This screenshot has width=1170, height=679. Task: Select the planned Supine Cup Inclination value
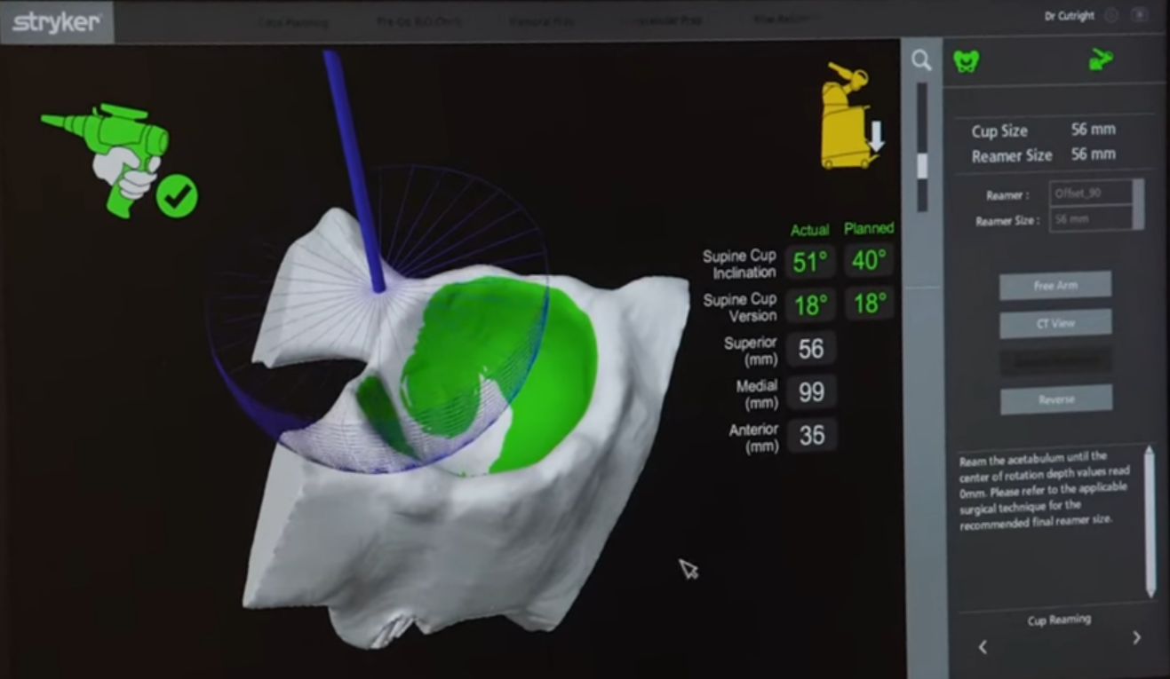[868, 261]
